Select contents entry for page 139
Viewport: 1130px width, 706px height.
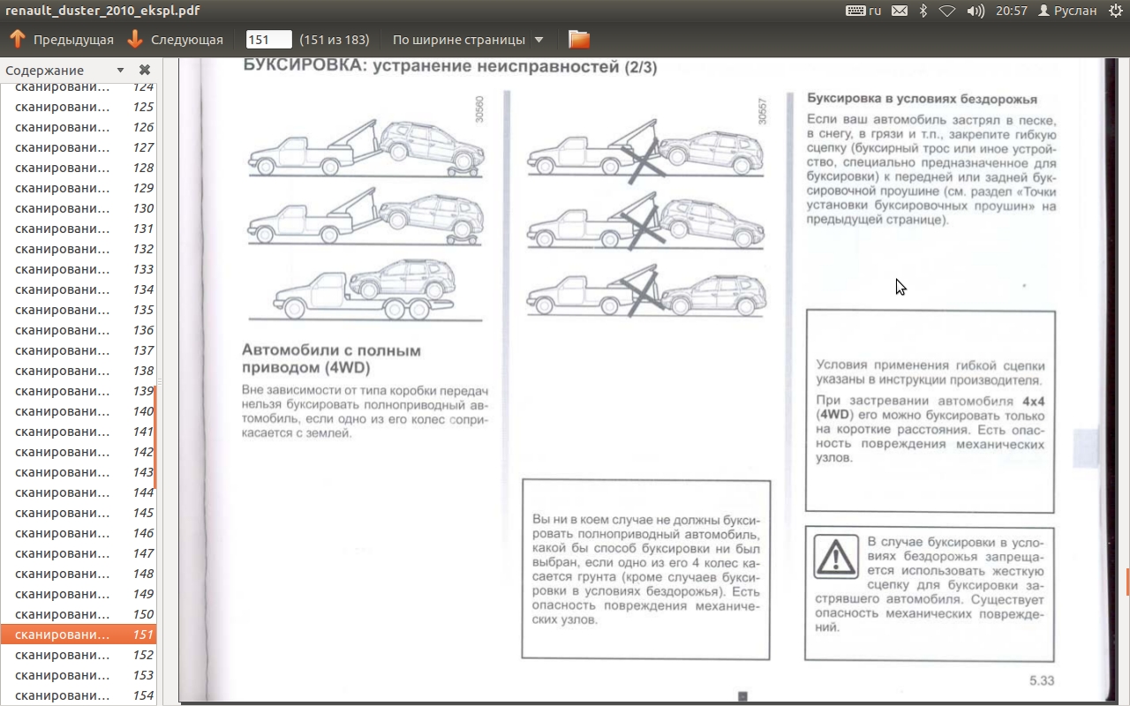[78, 391]
